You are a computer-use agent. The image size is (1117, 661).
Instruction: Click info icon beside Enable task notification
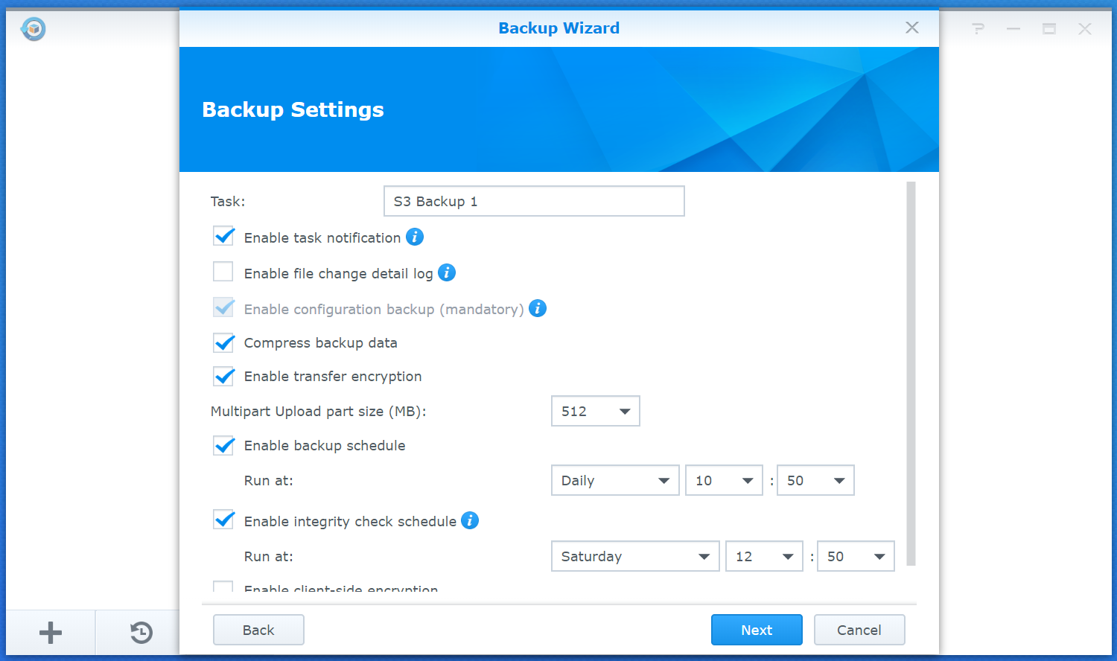(x=415, y=237)
